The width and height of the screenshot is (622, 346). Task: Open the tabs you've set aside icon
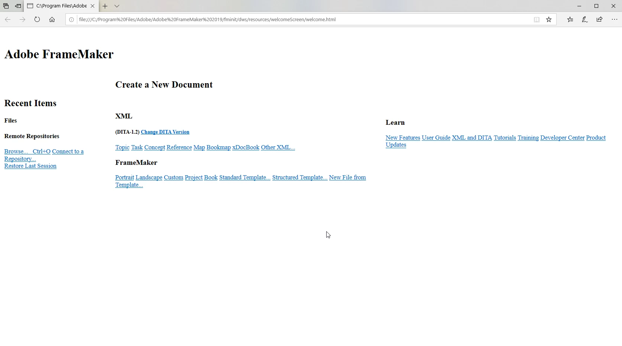pos(6,6)
